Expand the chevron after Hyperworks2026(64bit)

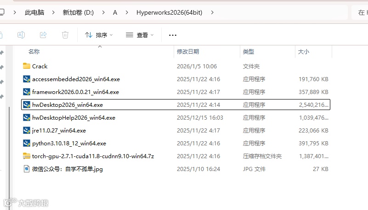[212, 12]
